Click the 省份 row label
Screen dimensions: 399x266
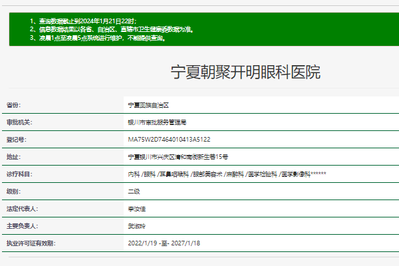[13, 105]
